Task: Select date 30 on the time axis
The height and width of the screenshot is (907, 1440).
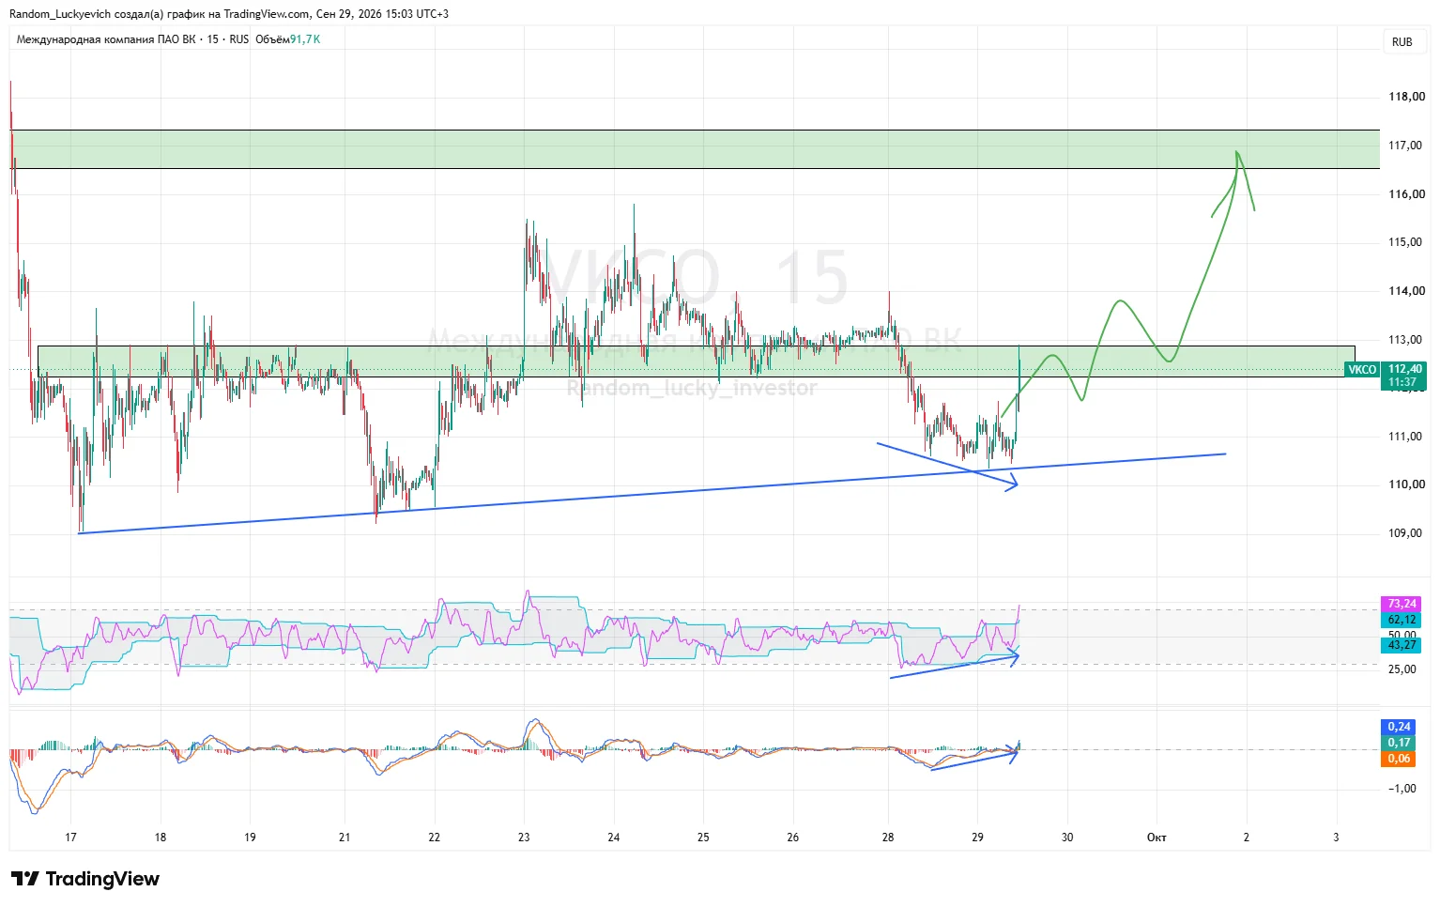Action: pos(1067,838)
